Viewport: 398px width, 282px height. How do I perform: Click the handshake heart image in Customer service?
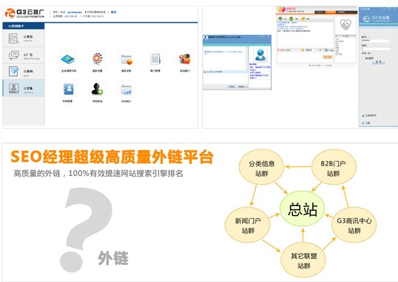tap(346, 25)
